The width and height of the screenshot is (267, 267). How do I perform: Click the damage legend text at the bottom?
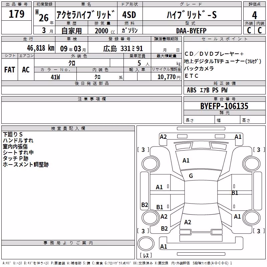coord(117,263)
